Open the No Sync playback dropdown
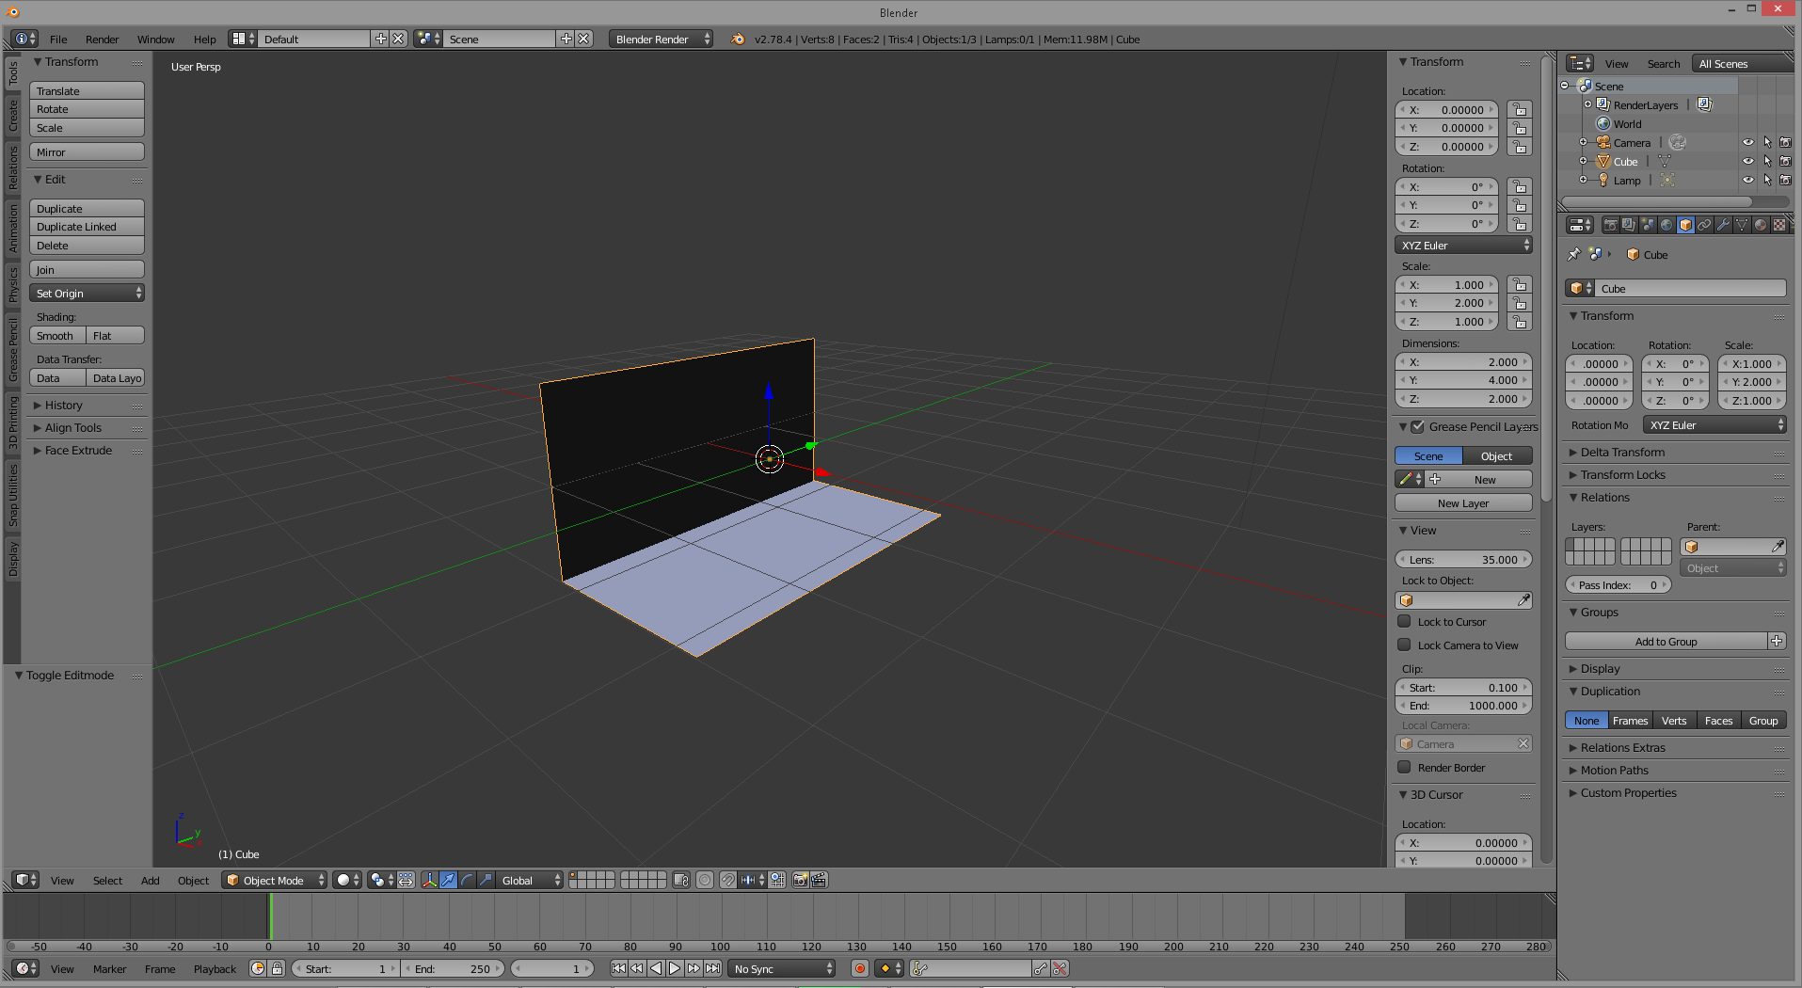1802x988 pixels. (783, 968)
